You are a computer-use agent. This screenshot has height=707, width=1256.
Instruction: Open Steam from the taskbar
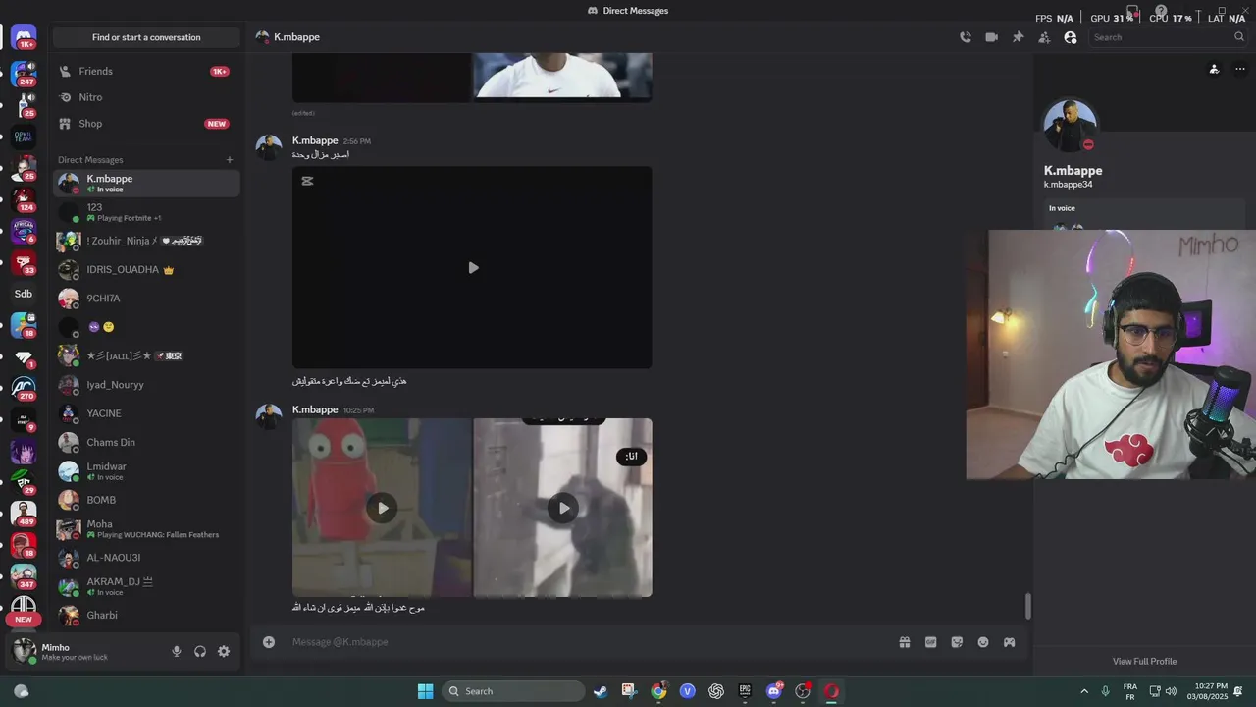point(601,691)
